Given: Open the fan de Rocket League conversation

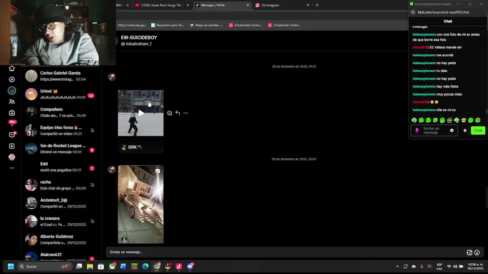Looking at the screenshot, I should 60,149.
